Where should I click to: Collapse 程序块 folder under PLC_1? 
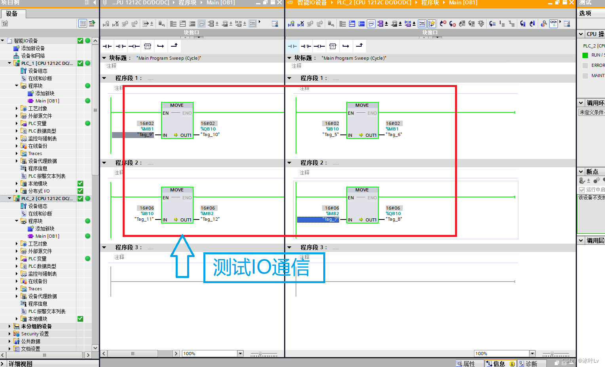click(x=17, y=86)
